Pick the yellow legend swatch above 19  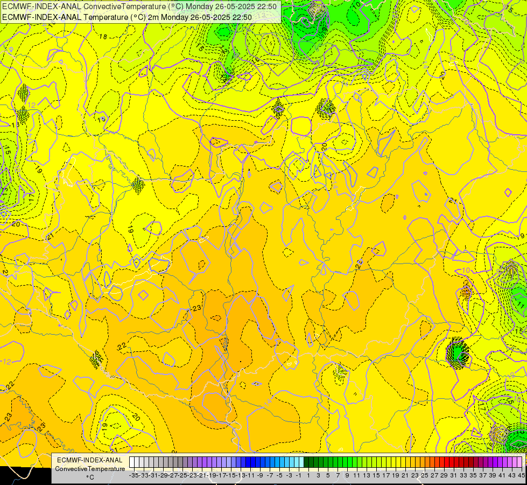click(x=394, y=462)
